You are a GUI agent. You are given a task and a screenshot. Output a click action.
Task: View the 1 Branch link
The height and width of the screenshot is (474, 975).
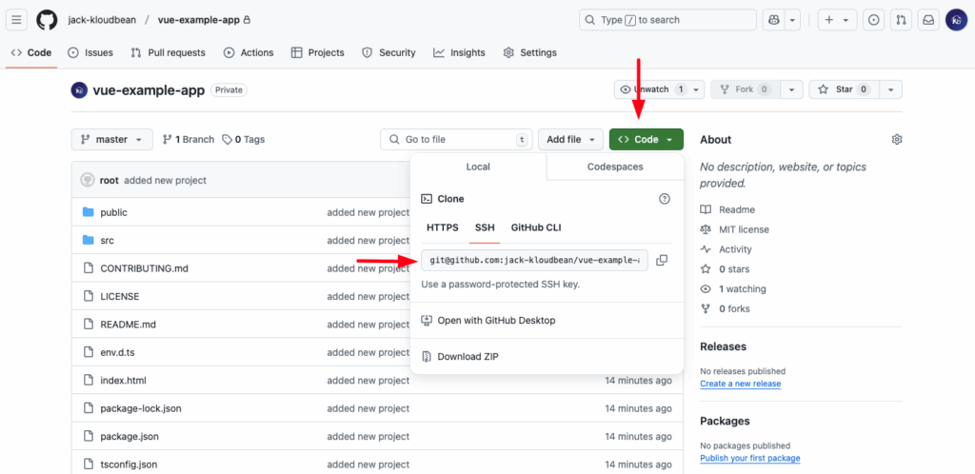[189, 139]
